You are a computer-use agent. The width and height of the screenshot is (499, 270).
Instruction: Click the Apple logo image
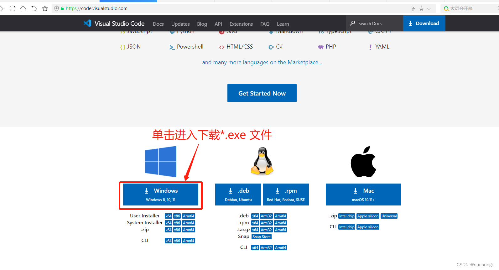(x=363, y=162)
